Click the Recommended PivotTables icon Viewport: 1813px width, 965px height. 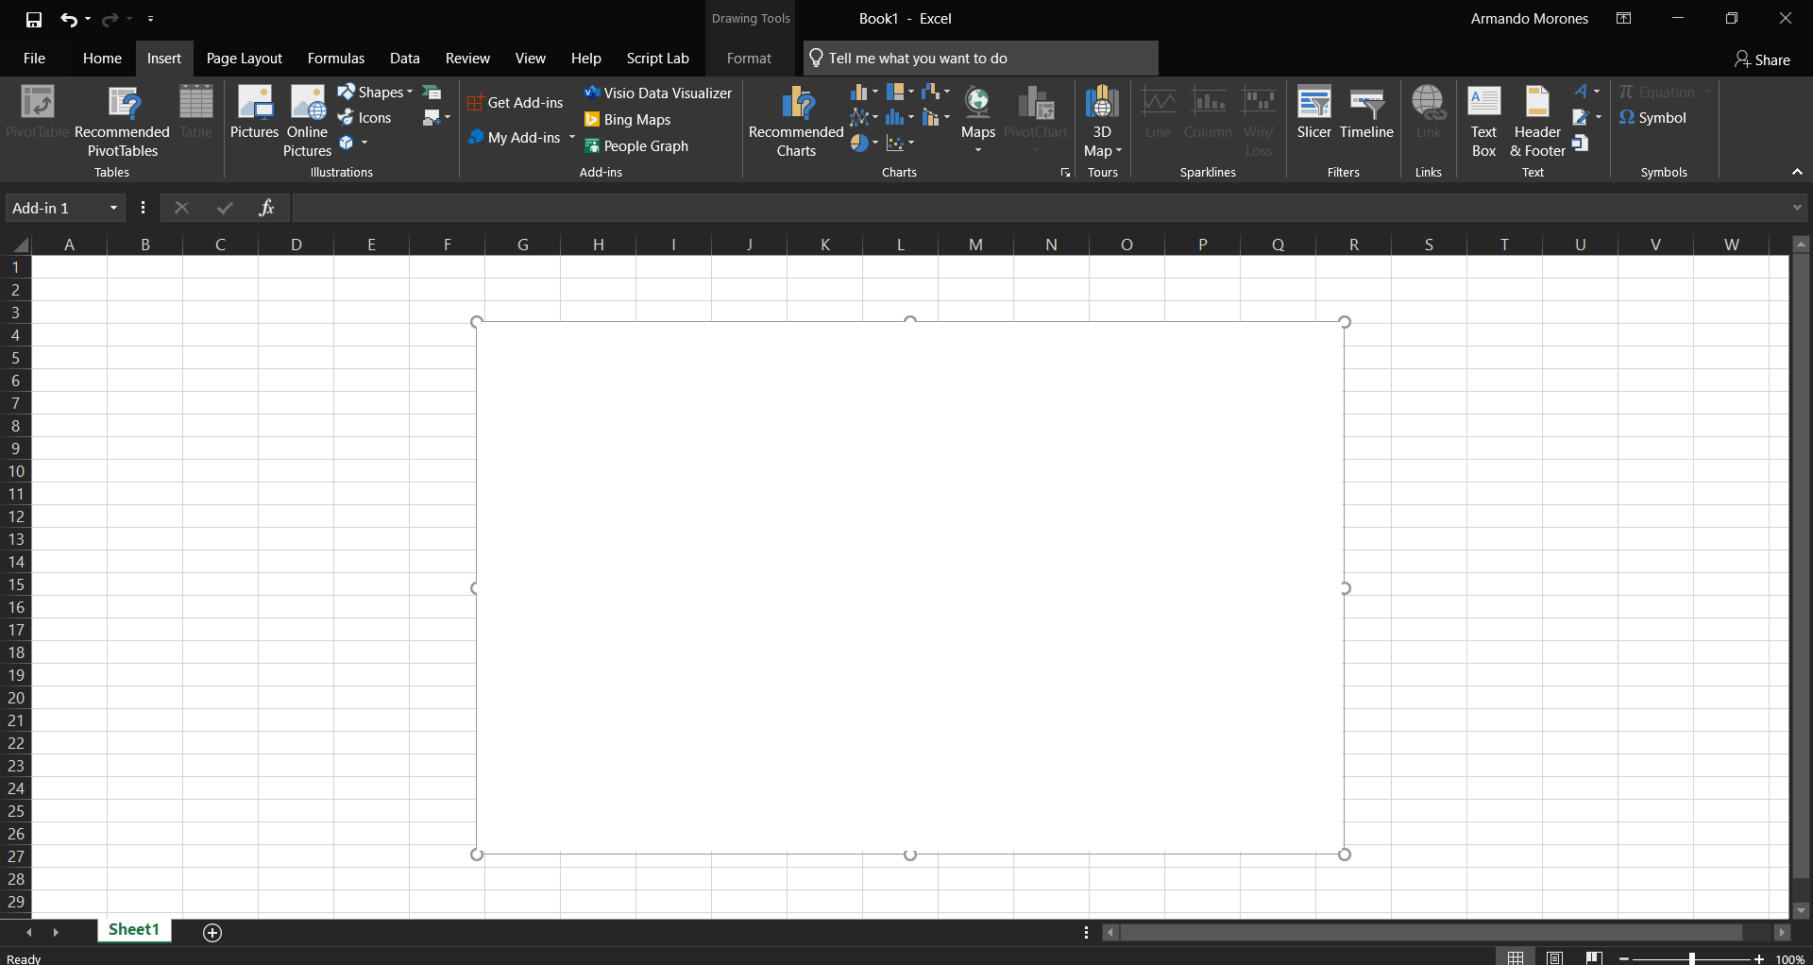[122, 121]
